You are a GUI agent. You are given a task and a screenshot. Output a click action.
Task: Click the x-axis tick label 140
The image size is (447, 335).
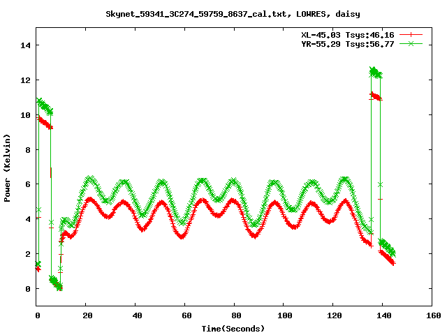pyautogui.click(x=384, y=315)
